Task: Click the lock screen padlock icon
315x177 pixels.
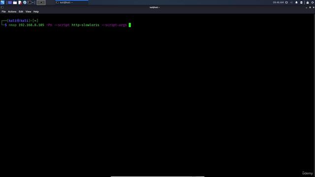Action: coord(308,2)
